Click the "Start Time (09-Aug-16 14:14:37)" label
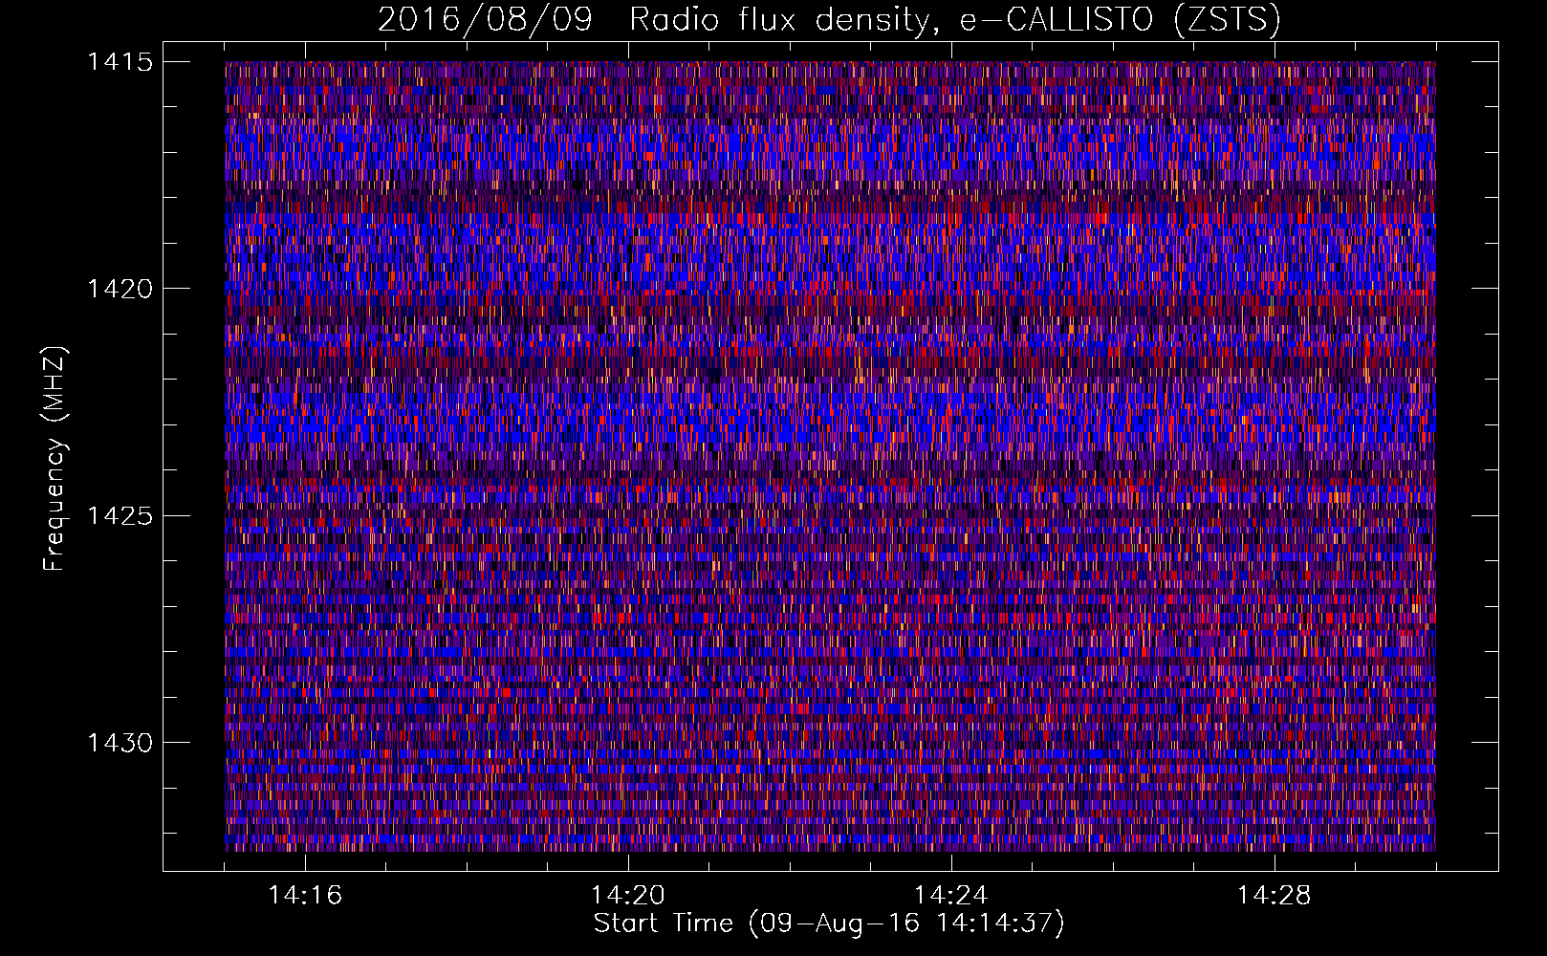This screenshot has width=1547, height=956. point(829,923)
